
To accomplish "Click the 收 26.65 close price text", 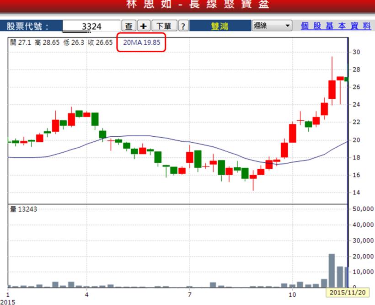I will coord(100,43).
